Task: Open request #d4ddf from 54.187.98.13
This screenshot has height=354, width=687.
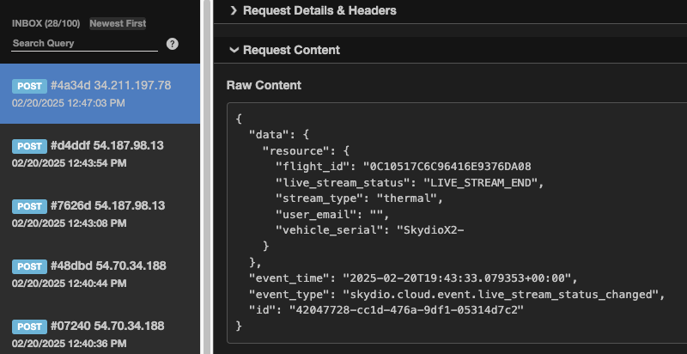Action: click(x=100, y=154)
